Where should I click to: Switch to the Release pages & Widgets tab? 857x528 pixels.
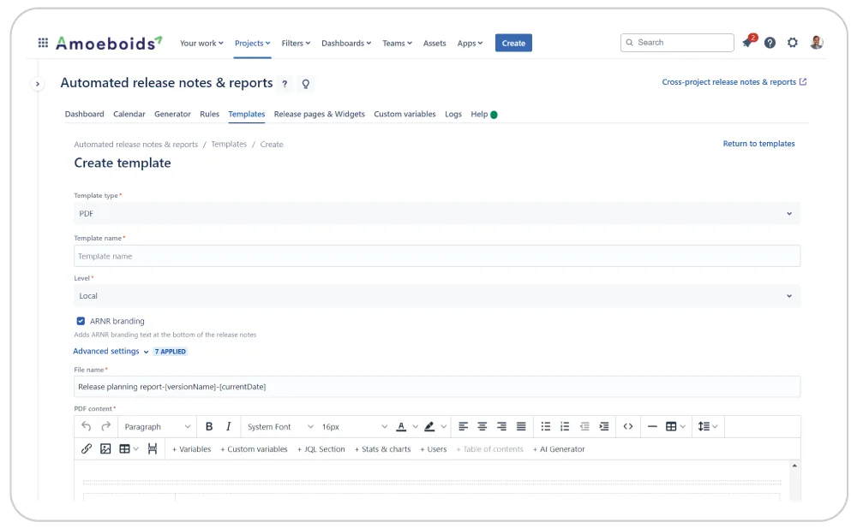click(318, 114)
